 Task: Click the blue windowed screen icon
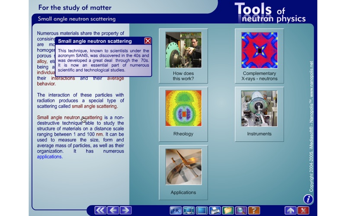[202, 210]
